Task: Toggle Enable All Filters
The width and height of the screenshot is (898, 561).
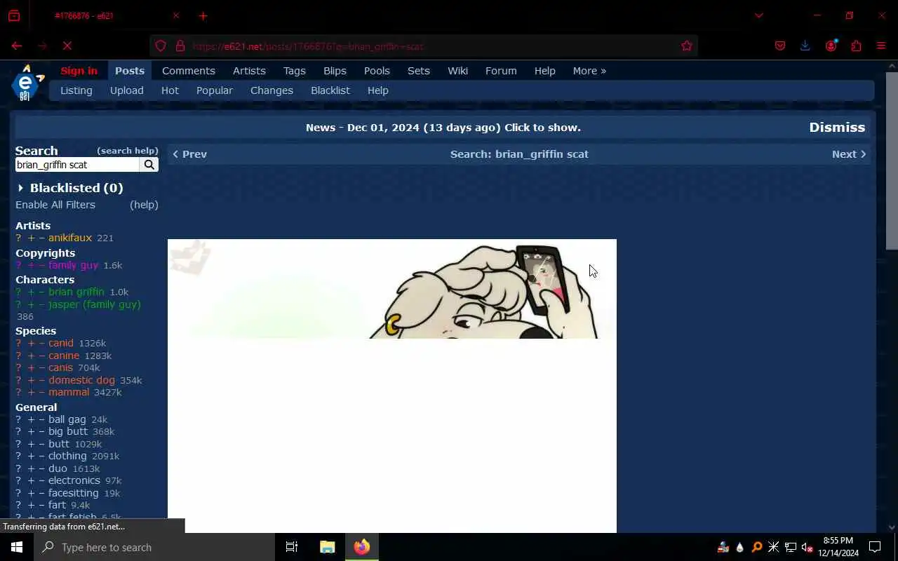Action: click(x=55, y=205)
